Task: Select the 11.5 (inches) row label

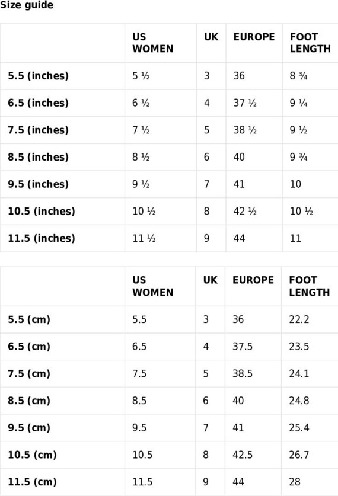Action: (41, 238)
